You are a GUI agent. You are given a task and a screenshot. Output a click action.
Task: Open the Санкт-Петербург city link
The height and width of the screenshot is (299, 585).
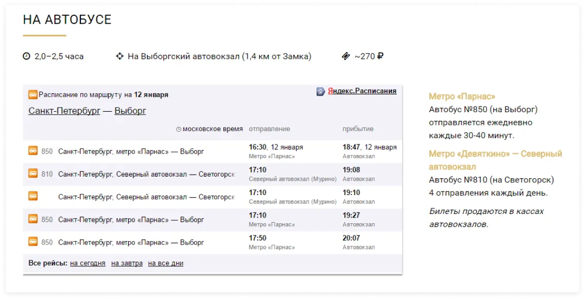[x=64, y=111]
